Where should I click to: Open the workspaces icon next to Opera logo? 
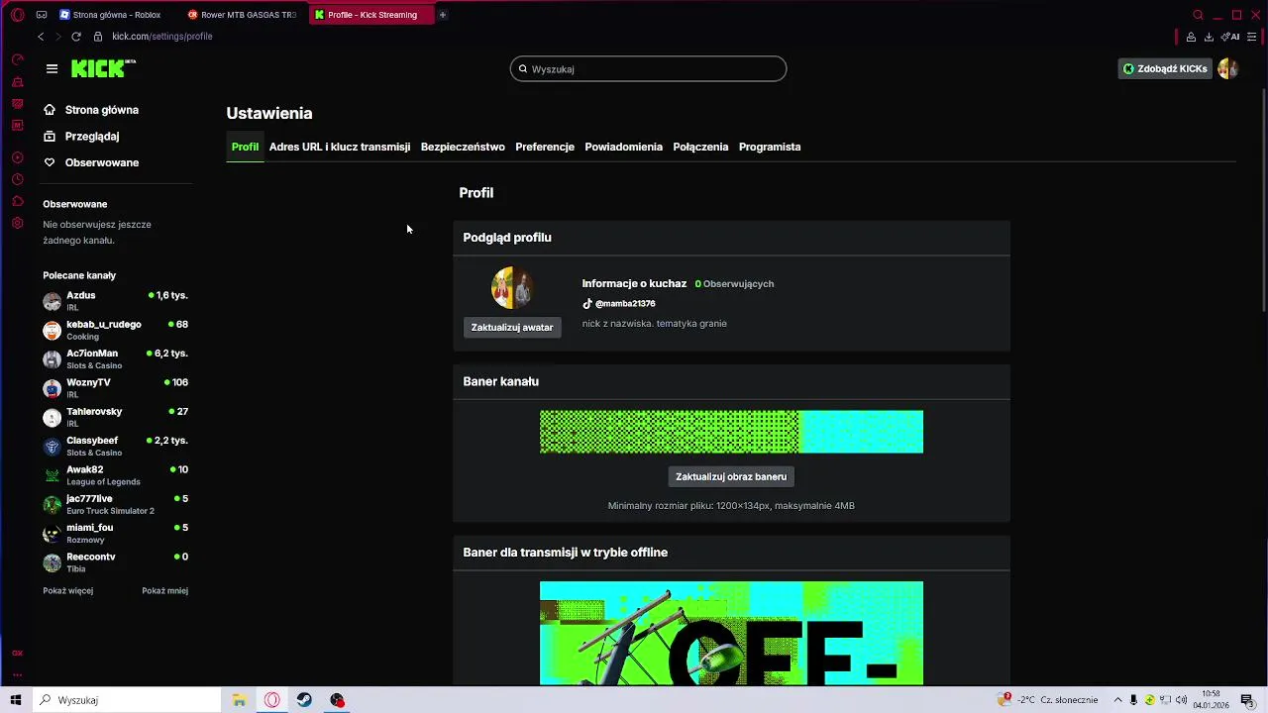coord(42,15)
